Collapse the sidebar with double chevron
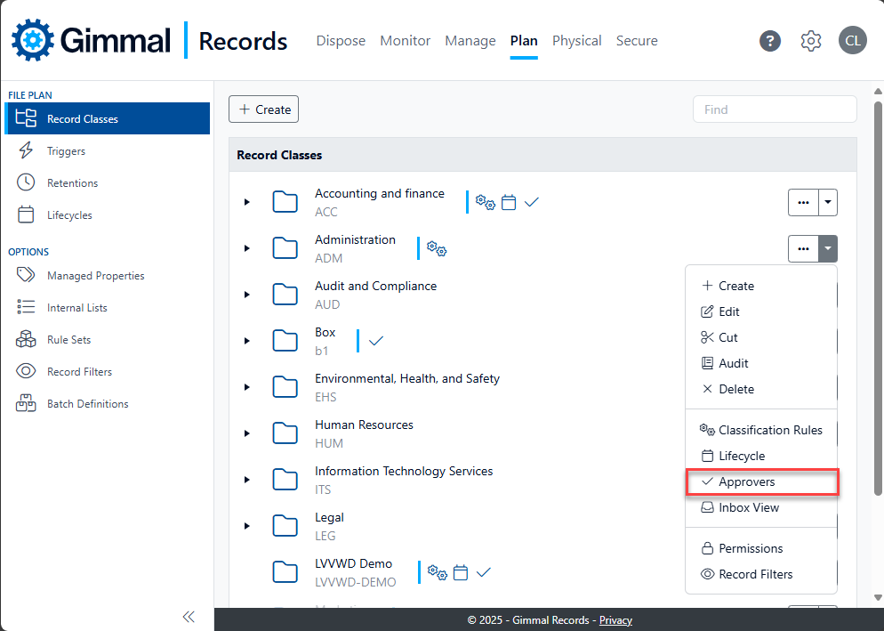884x631 pixels. (x=189, y=617)
